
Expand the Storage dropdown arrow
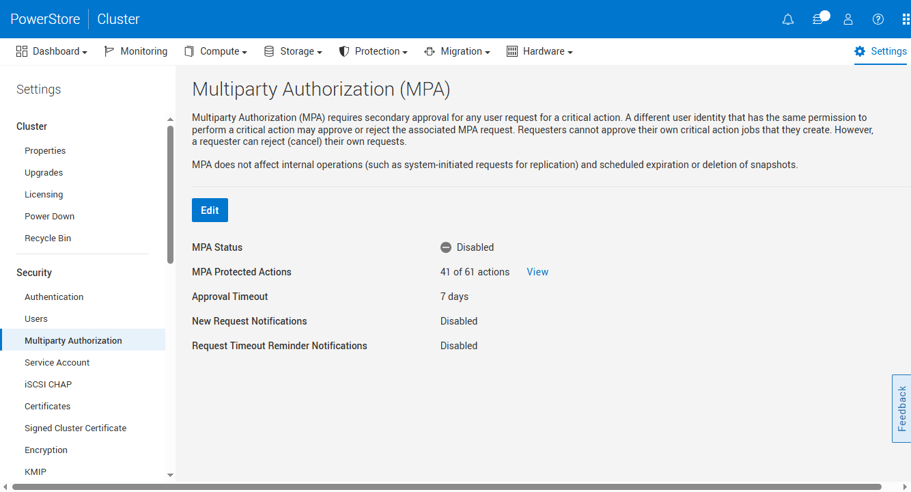(320, 53)
